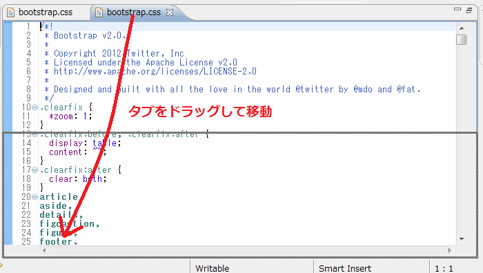The height and width of the screenshot is (273, 483).
Task: Place cursor on the apache.org license URL line
Action: tap(155, 72)
